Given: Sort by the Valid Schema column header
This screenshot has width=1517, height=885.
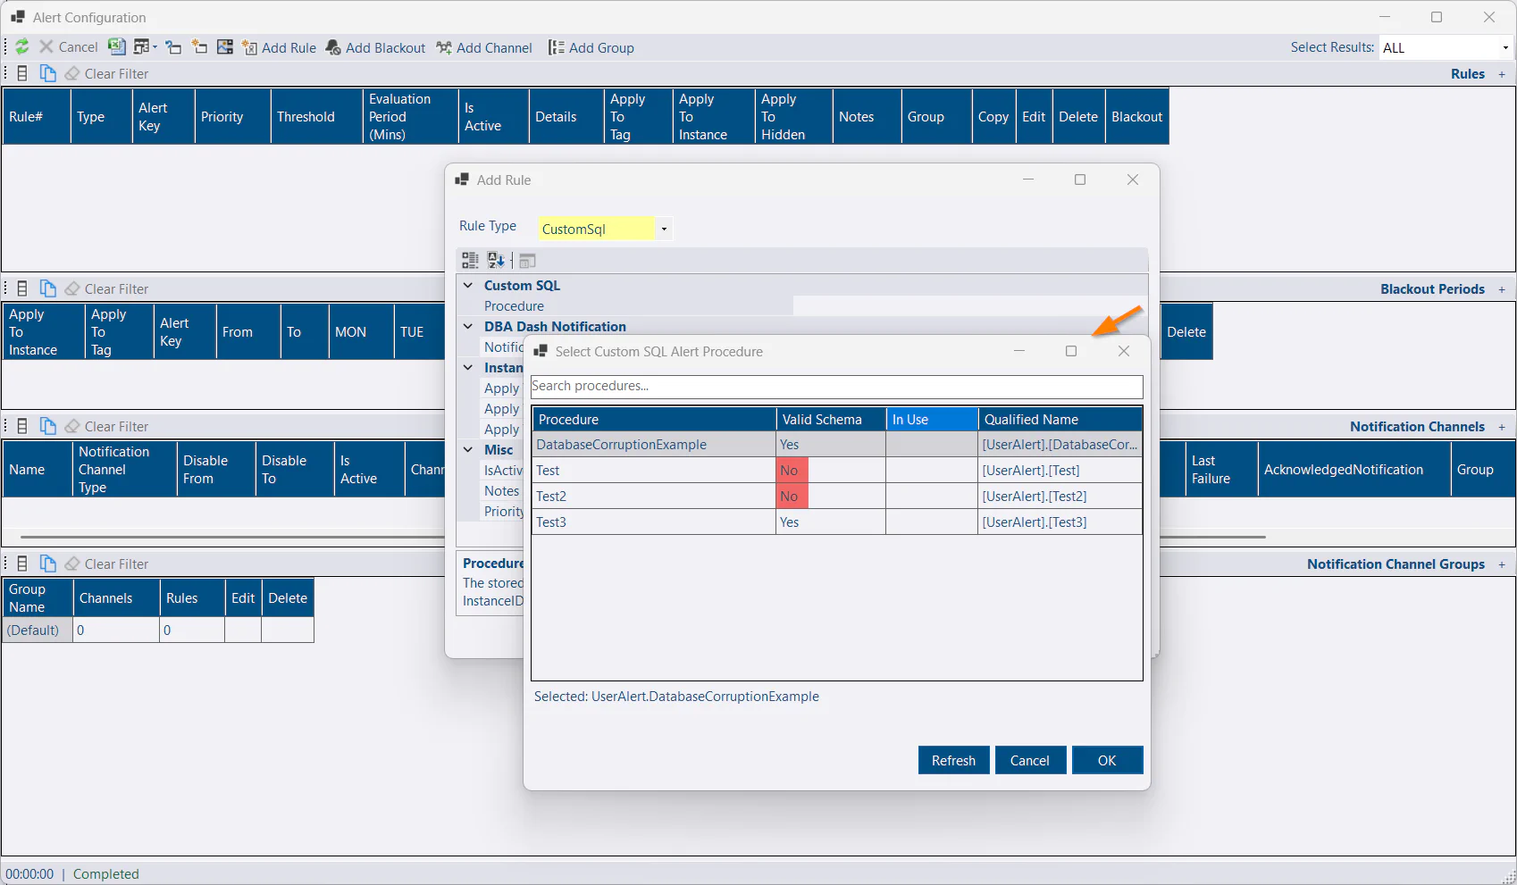Looking at the screenshot, I should click(x=831, y=420).
